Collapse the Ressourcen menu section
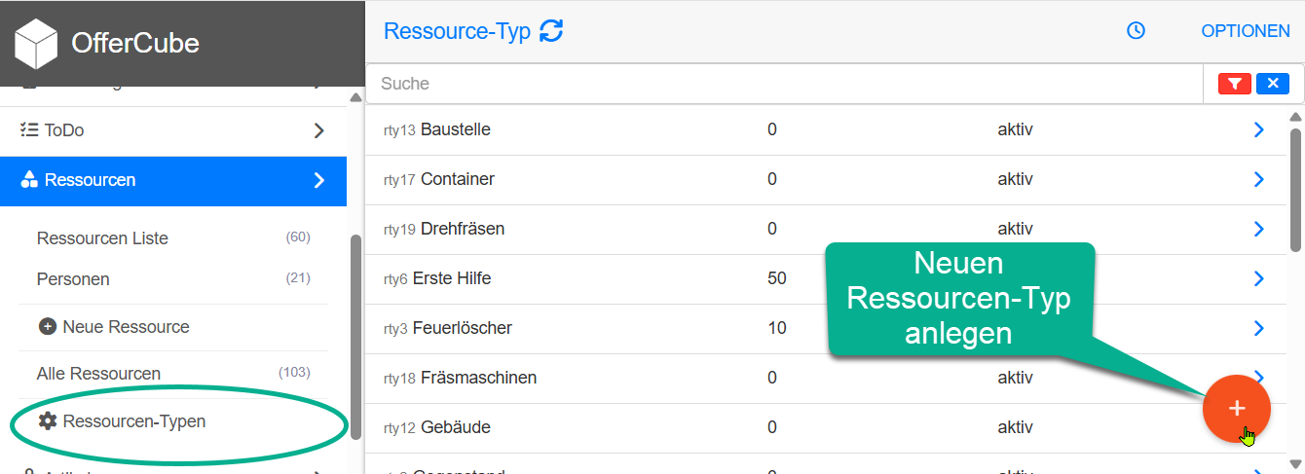 [x=318, y=180]
